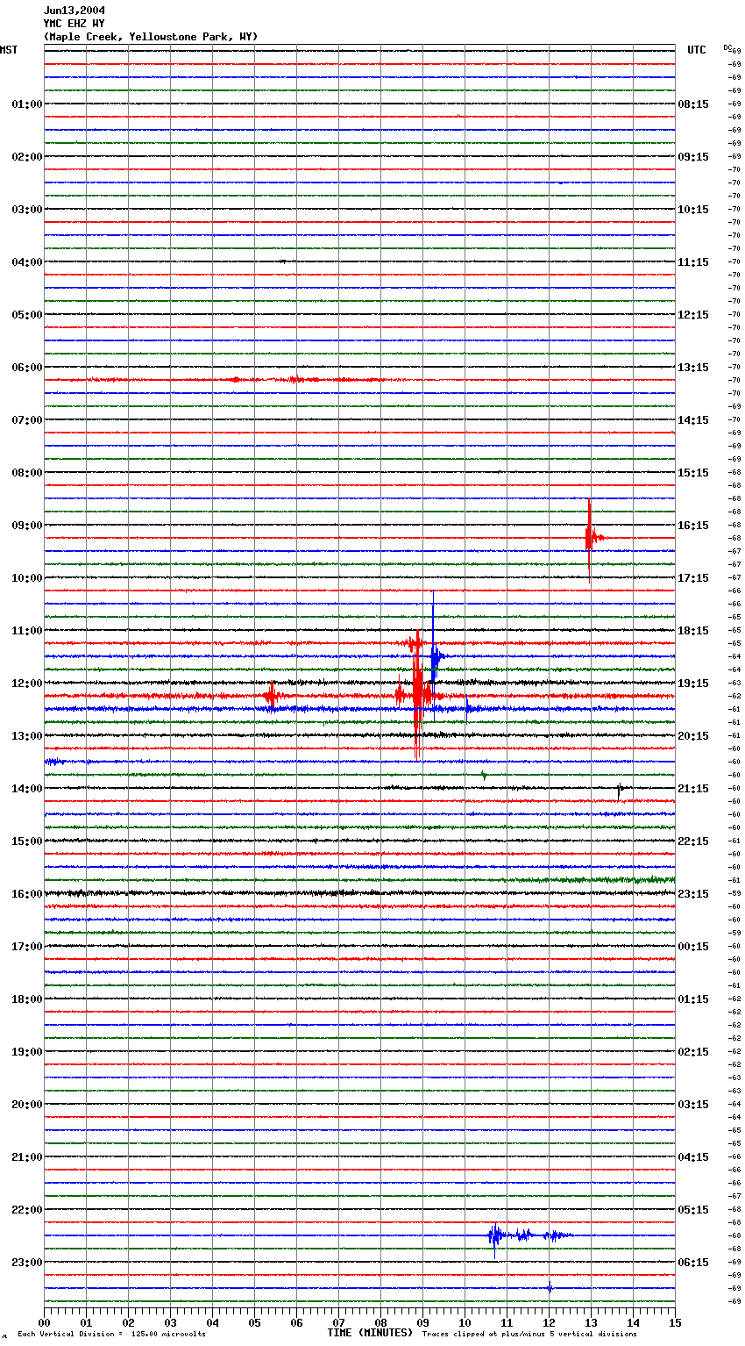Click the 10:15 UTC time label
This screenshot has width=745, height=1346.
(x=693, y=210)
